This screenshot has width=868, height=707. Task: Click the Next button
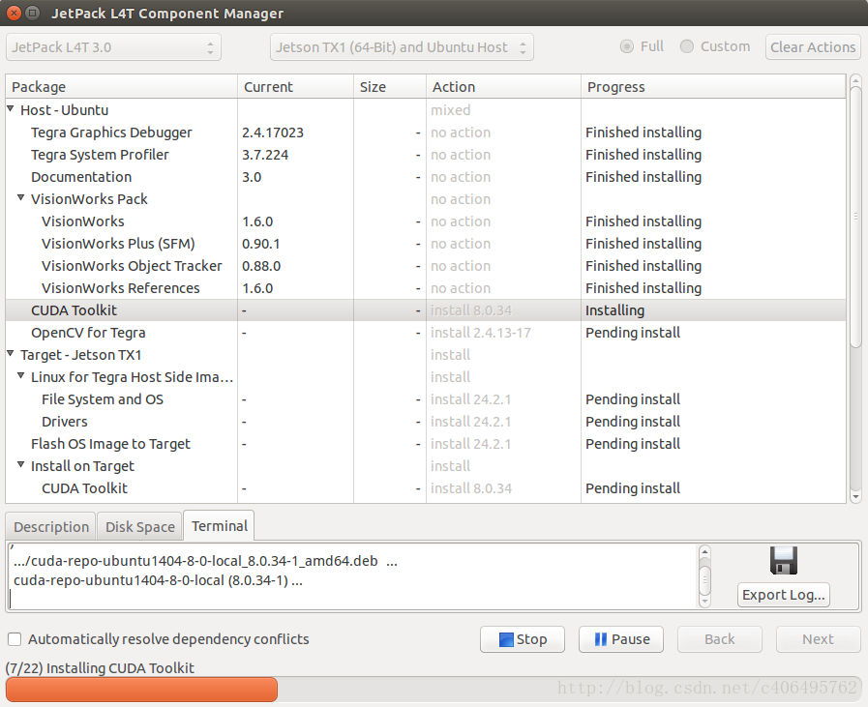click(819, 639)
